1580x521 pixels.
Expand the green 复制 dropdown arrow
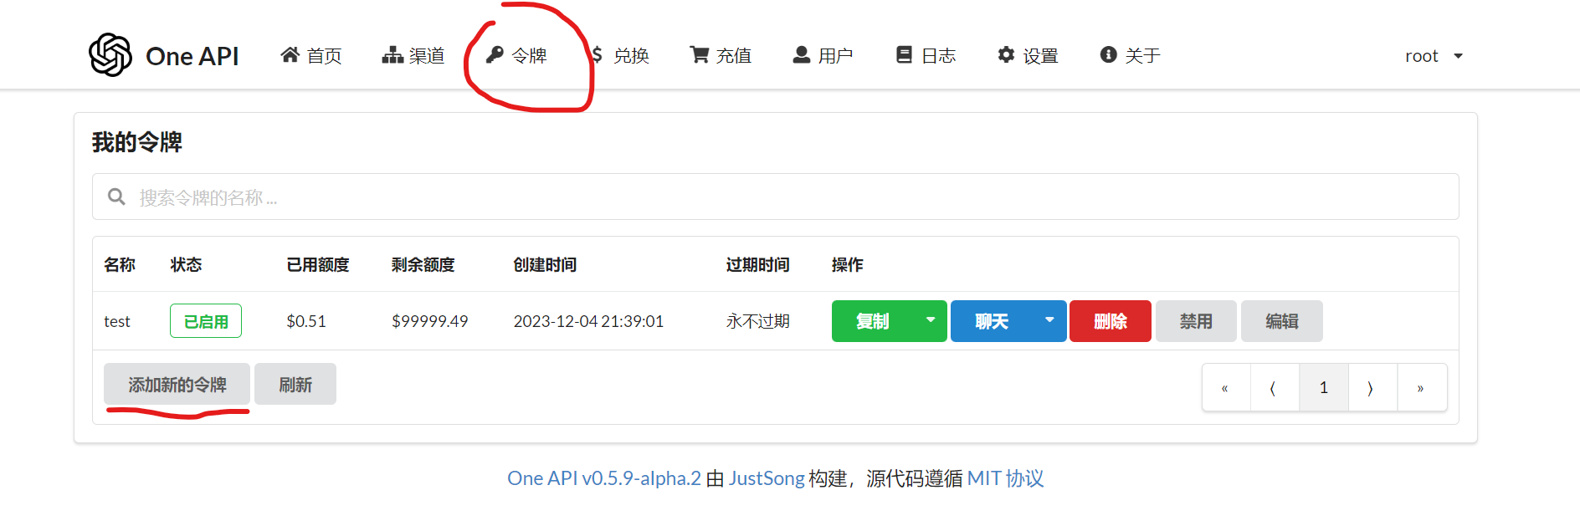(x=930, y=321)
